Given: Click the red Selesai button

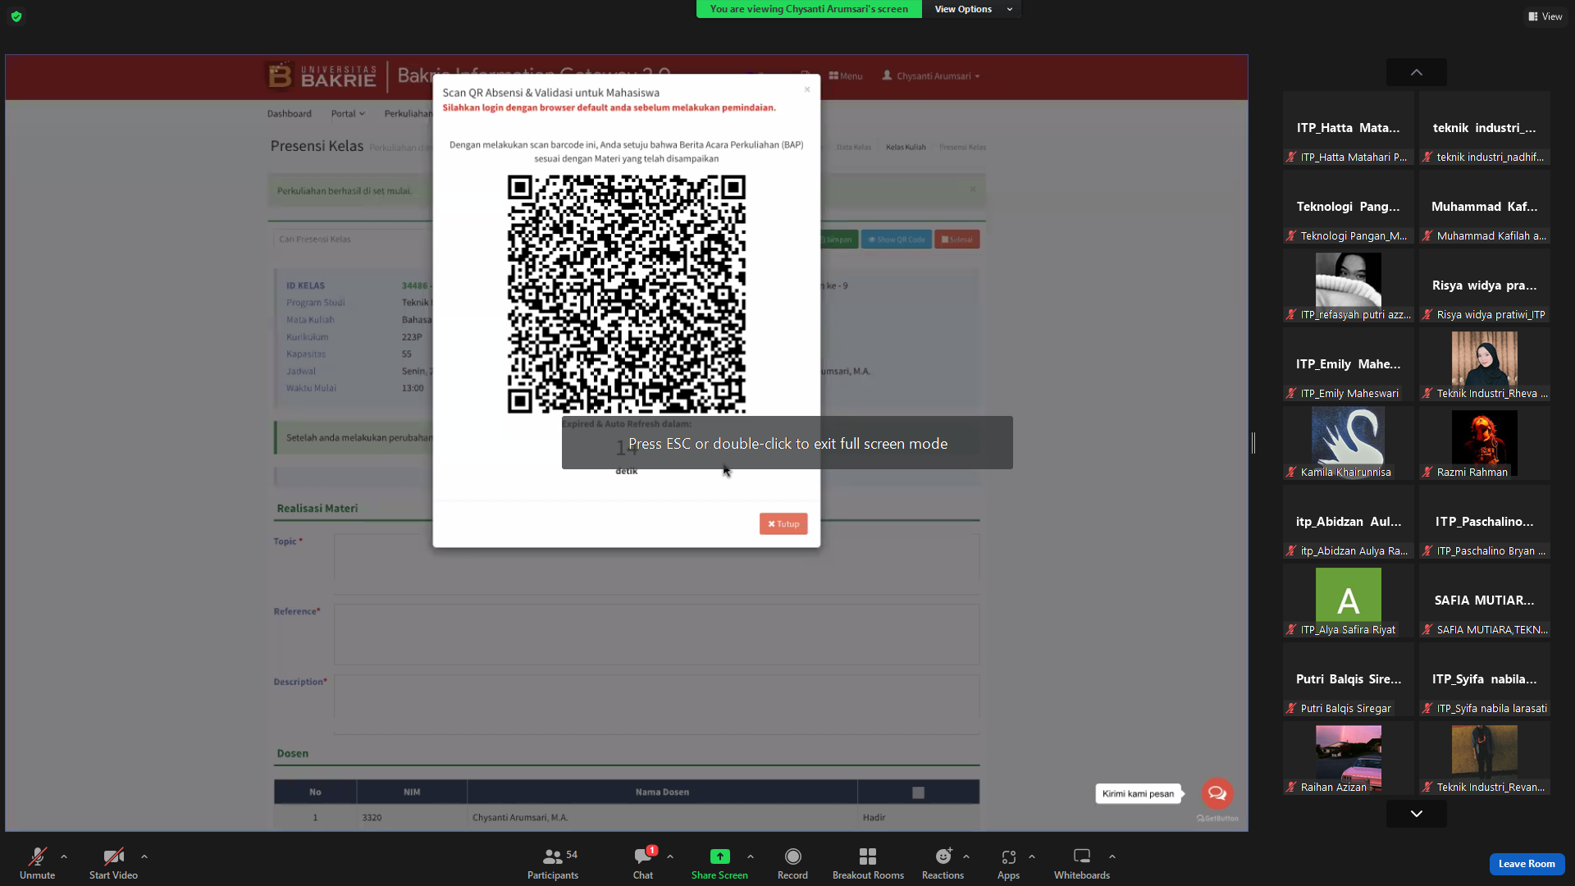Looking at the screenshot, I should click(956, 240).
